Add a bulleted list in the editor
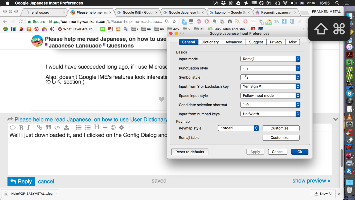This screenshot has width=355, height=200. 79,127
